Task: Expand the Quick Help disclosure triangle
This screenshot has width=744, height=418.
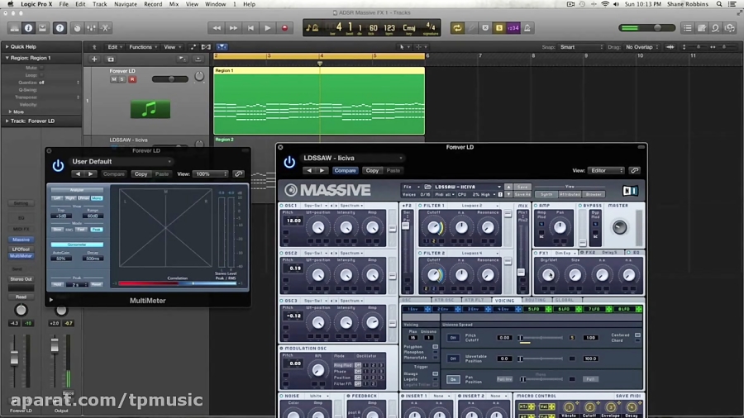Action: [6, 47]
